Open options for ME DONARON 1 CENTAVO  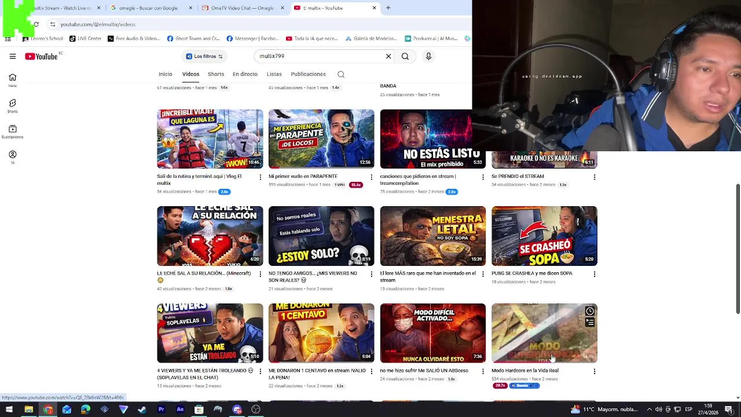[x=371, y=371]
